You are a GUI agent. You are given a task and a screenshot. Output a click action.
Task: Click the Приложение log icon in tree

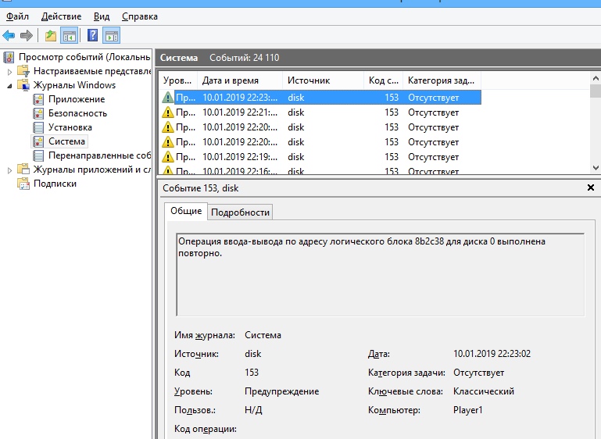(38, 99)
